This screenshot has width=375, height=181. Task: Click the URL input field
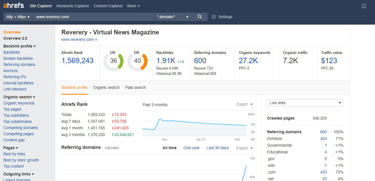point(93,17)
